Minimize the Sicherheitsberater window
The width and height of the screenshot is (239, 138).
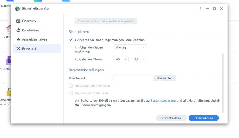tap(207, 9)
